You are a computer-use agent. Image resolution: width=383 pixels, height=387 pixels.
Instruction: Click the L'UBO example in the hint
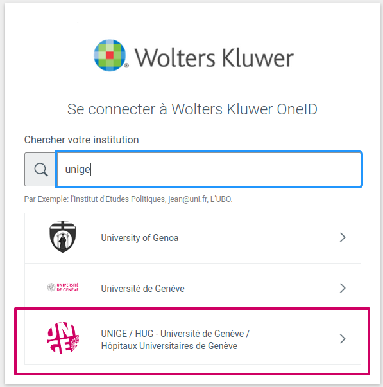pos(221,199)
